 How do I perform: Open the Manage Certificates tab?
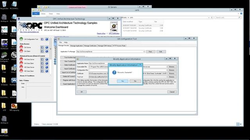pos(90,46)
